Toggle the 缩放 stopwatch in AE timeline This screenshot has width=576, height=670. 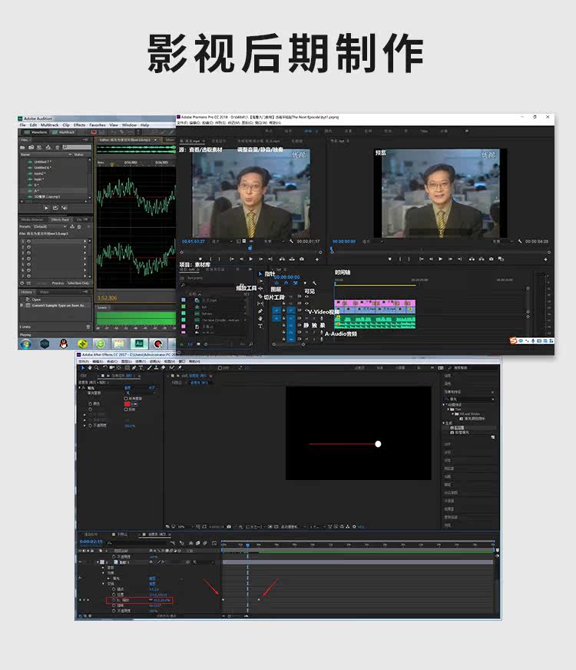tap(114, 600)
